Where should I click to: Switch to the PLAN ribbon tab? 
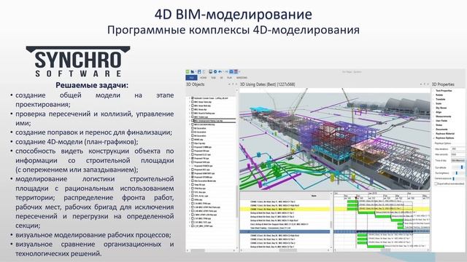pyautogui.click(x=229, y=78)
